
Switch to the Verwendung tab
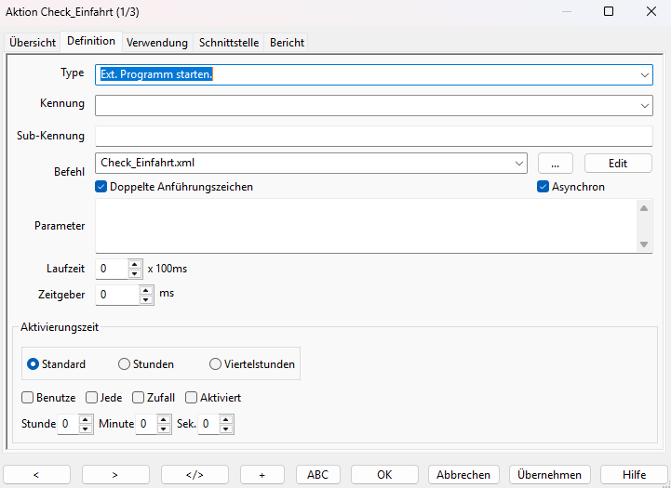(x=157, y=43)
